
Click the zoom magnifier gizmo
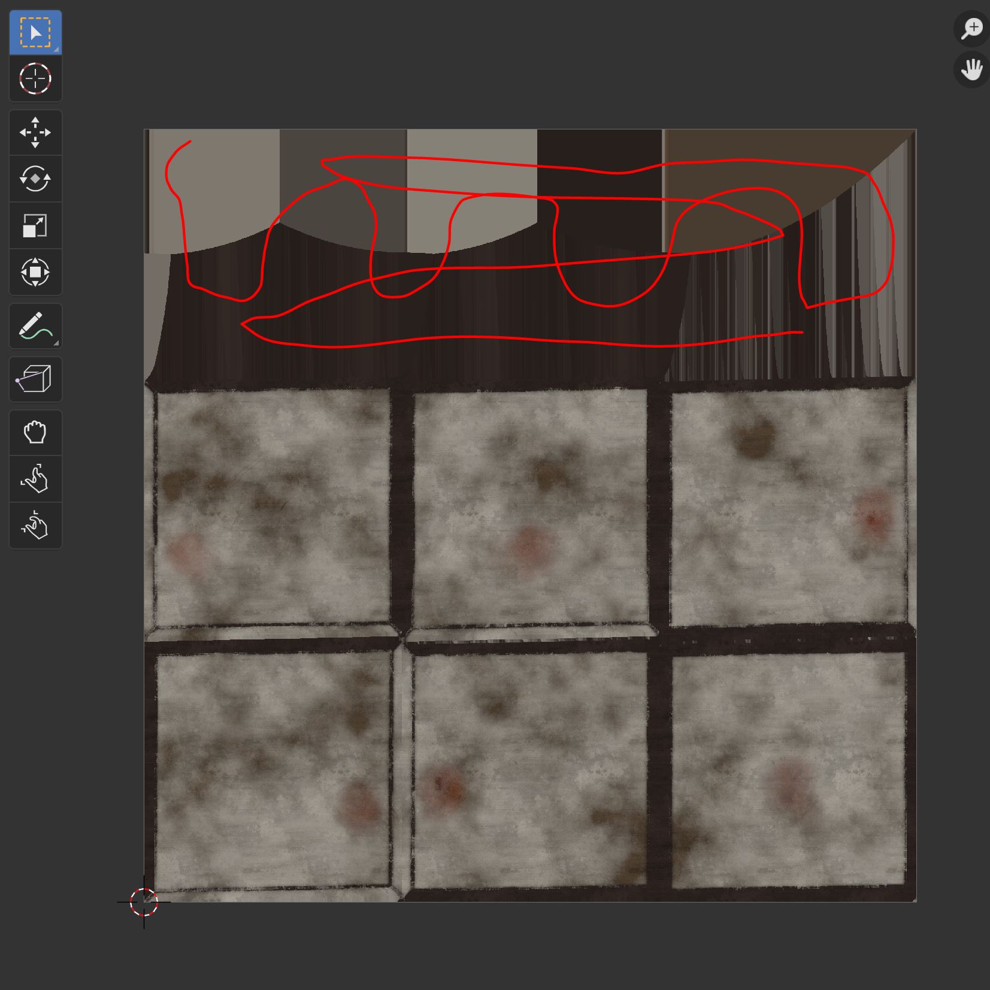pos(971,29)
